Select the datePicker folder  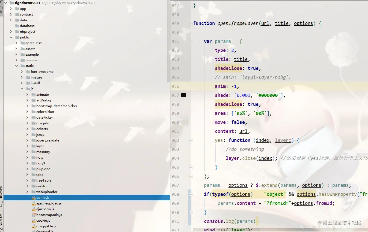point(44,117)
